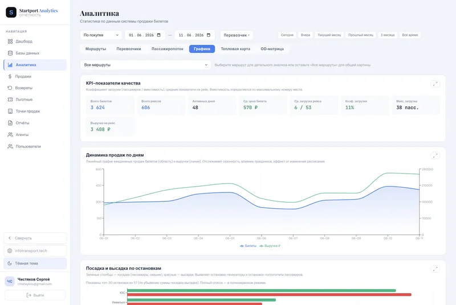This screenshot has height=305, width=456.
Task: Click the Выйти logout button
Action: [35, 295]
